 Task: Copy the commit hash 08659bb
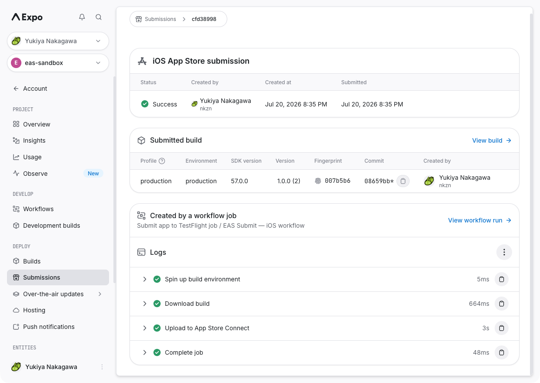(x=403, y=181)
